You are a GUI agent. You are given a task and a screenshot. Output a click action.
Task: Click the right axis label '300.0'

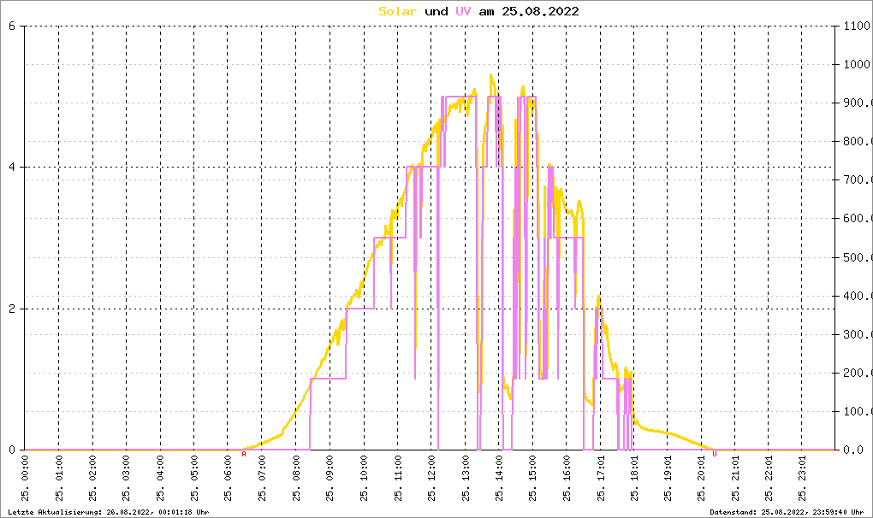(858, 334)
